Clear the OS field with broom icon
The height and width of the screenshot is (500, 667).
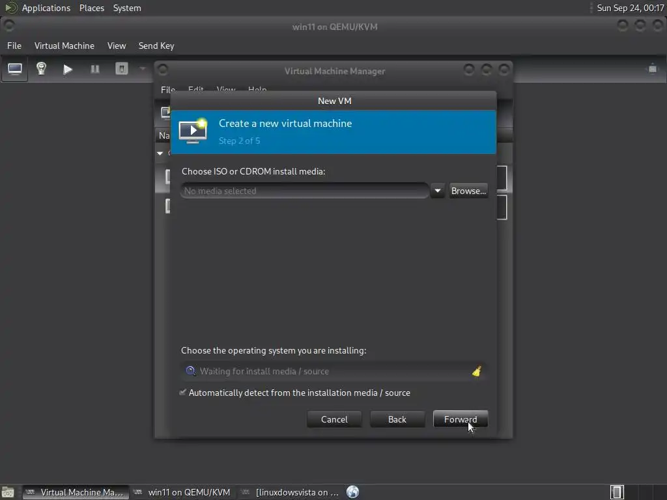click(477, 371)
